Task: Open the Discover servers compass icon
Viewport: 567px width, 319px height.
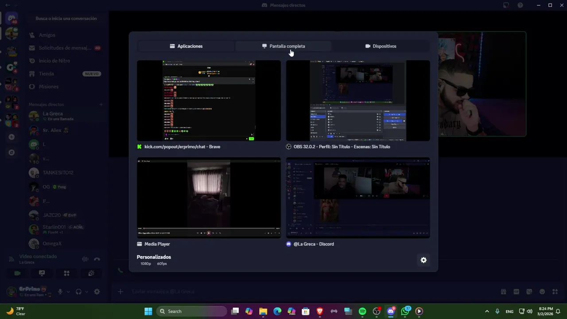Action: click(12, 152)
